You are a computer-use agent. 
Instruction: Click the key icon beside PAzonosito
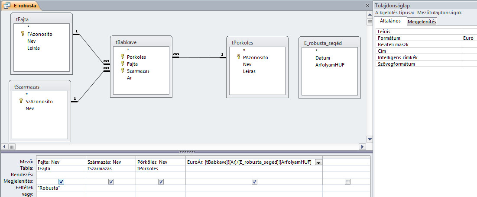pos(238,57)
